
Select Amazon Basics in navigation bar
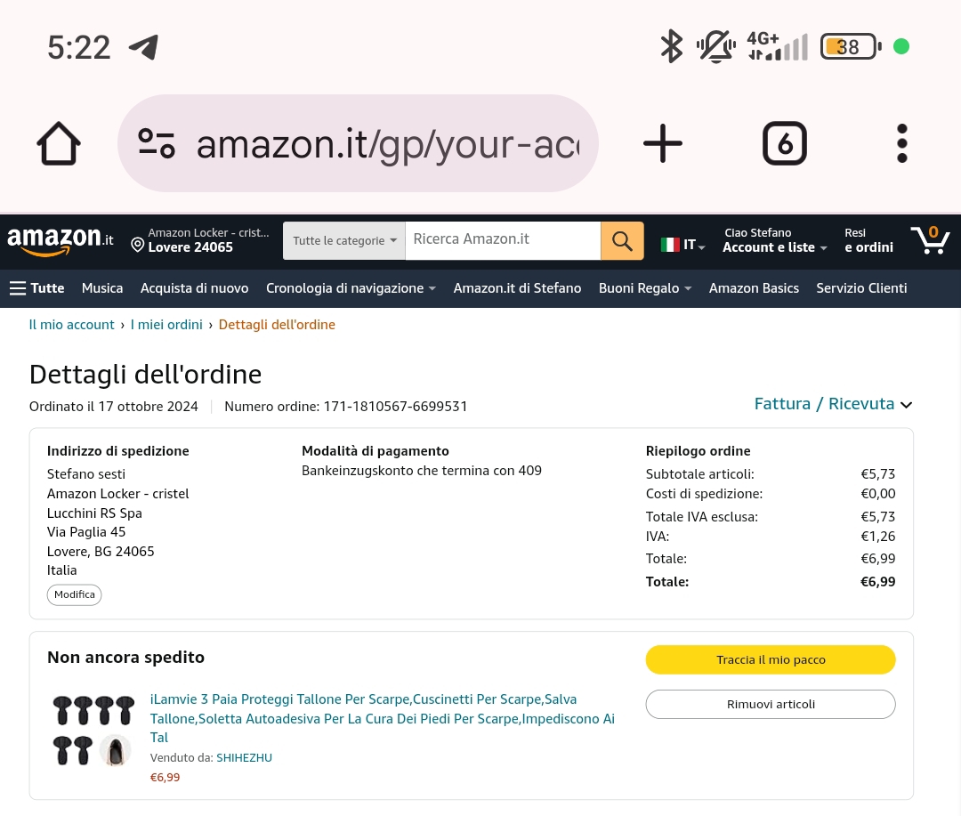[754, 288]
